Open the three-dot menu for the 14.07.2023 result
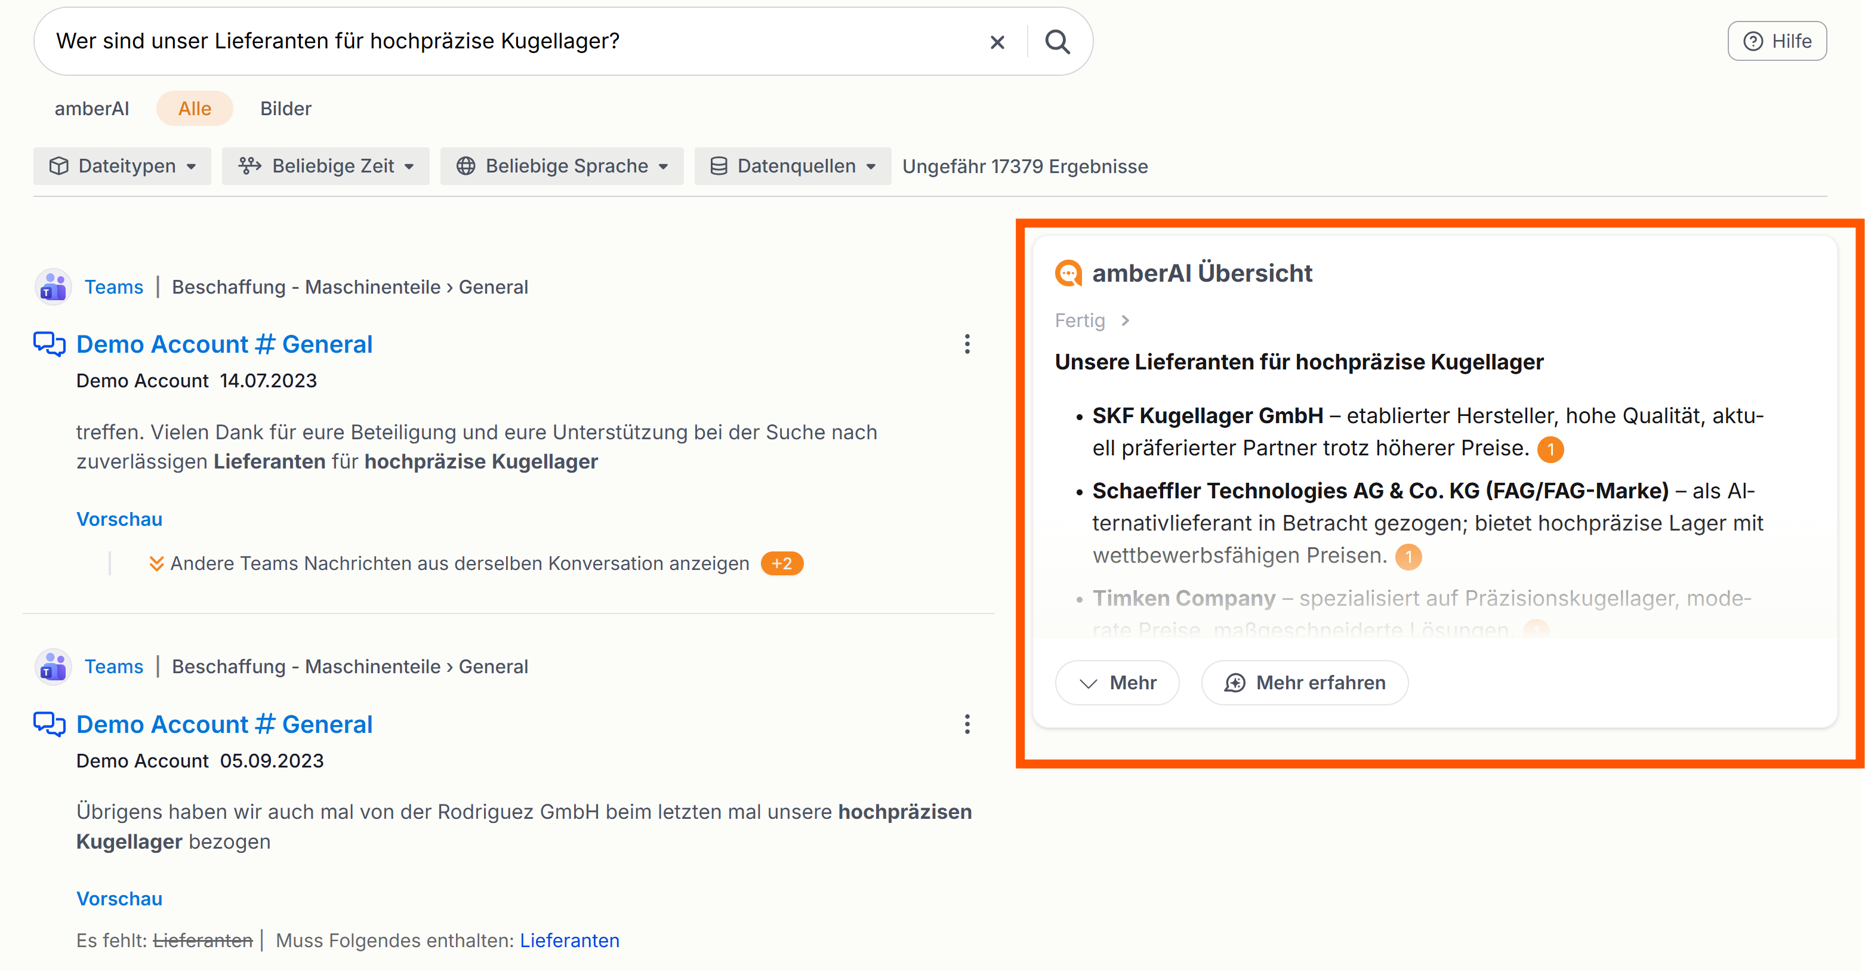The image size is (1865, 971). pos(967,344)
